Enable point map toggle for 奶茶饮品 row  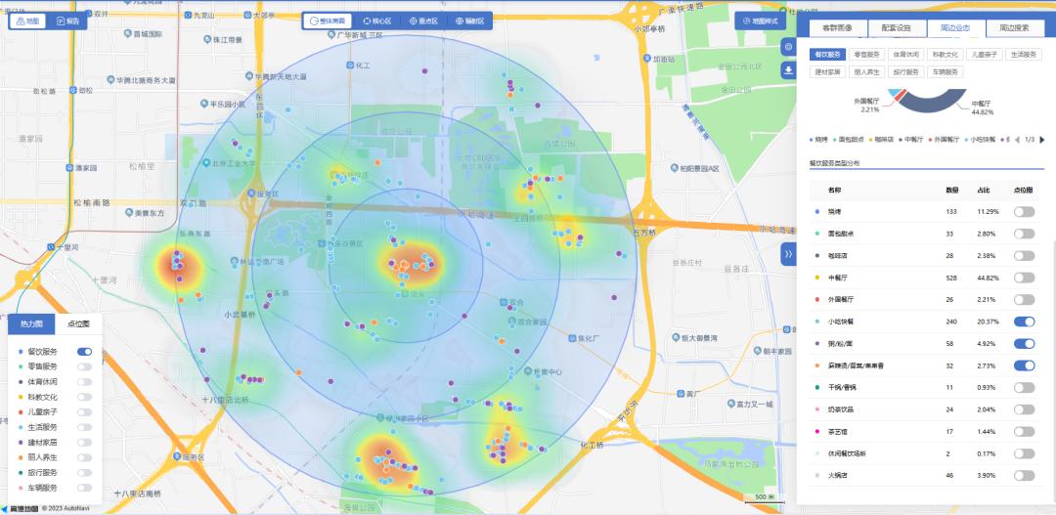[1025, 409]
